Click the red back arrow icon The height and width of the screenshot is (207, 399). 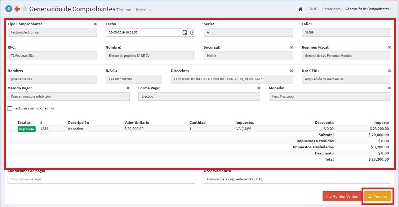17,9
